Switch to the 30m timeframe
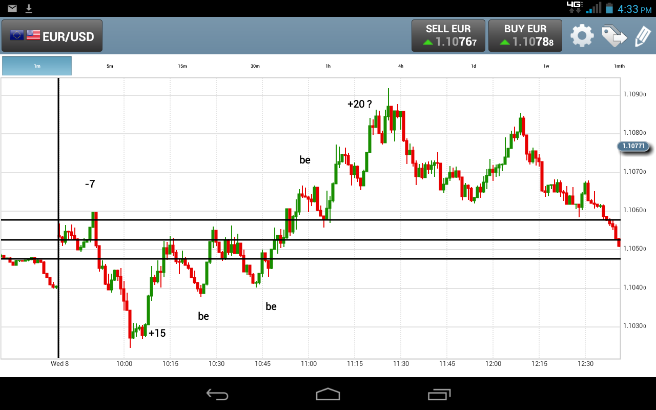Image resolution: width=656 pixels, height=410 pixels. click(x=255, y=66)
